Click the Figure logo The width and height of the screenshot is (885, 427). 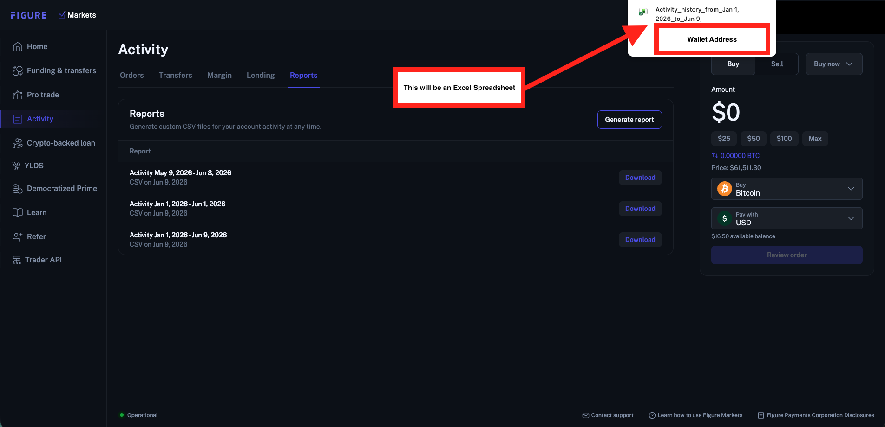point(29,15)
